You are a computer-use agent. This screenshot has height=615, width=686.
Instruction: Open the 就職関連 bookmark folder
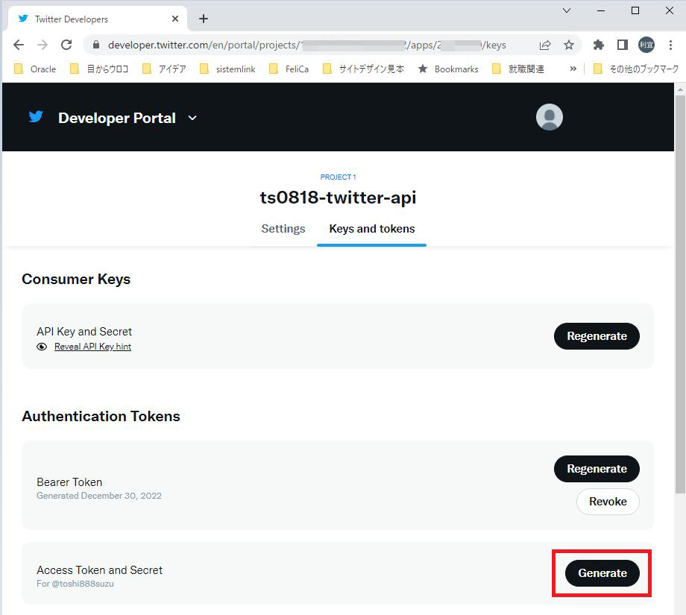518,69
